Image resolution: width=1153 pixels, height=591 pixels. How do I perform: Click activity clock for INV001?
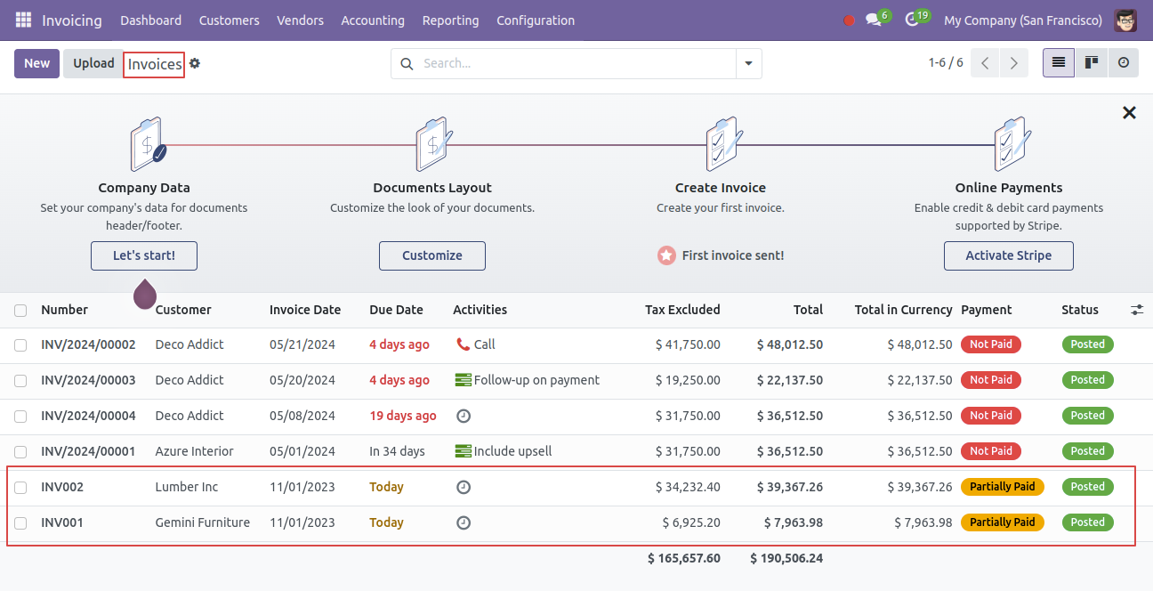tap(463, 522)
